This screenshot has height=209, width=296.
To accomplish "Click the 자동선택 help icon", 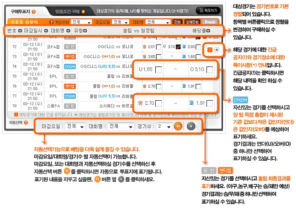I will click(26, 122).
